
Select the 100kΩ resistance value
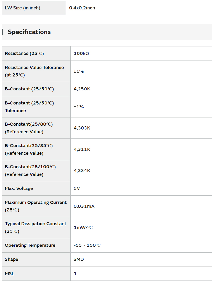pos(81,54)
